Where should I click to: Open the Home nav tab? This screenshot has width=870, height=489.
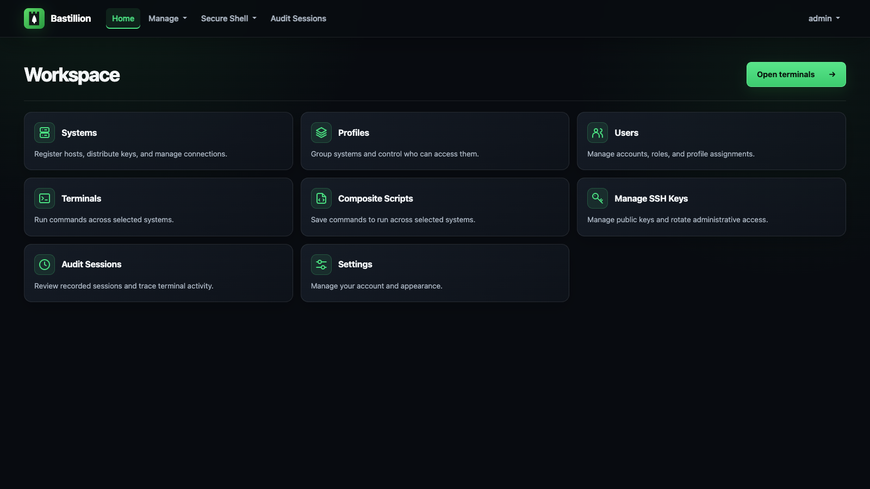pos(123,18)
